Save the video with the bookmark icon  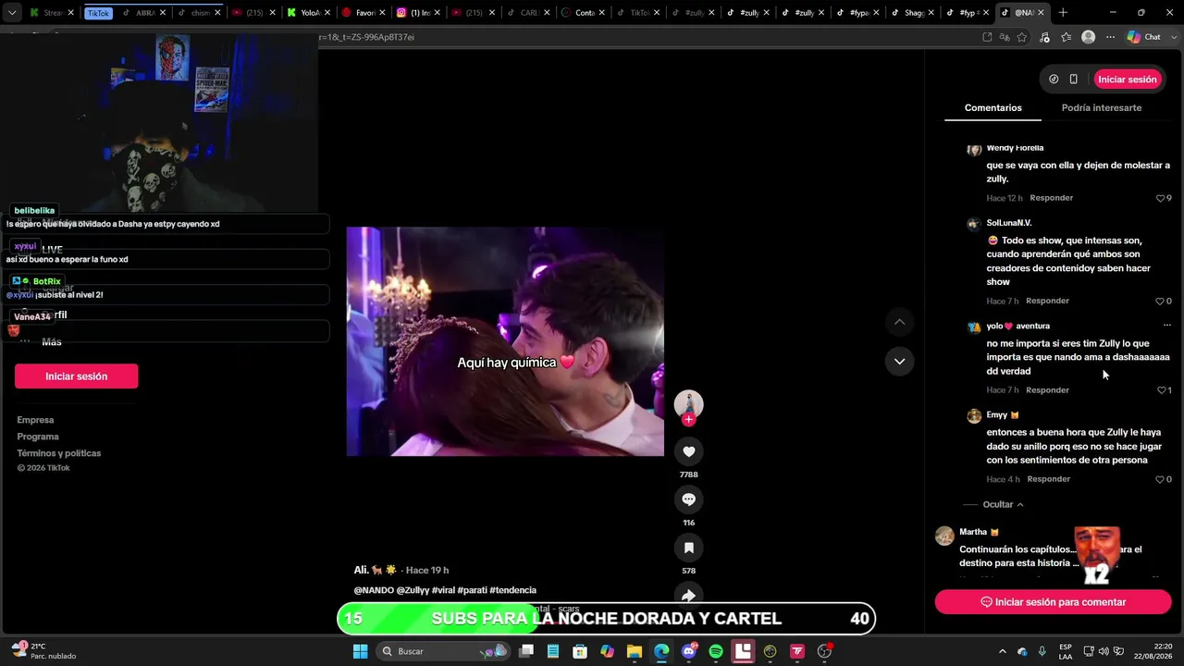pos(688,548)
